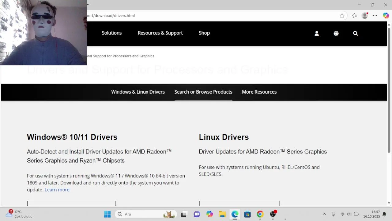The image size is (392, 221).
Task: Click the page vertical scrollbar thumb
Action: 389,90
